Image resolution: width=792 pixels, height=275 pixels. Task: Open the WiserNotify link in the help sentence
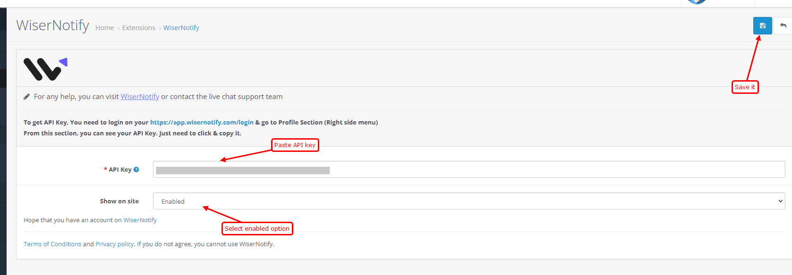pos(140,97)
